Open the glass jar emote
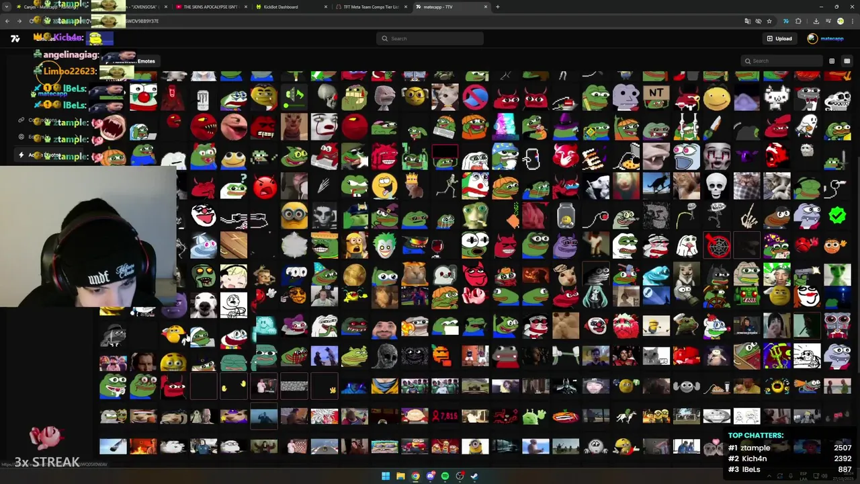Image resolution: width=860 pixels, height=484 pixels. pos(566,215)
